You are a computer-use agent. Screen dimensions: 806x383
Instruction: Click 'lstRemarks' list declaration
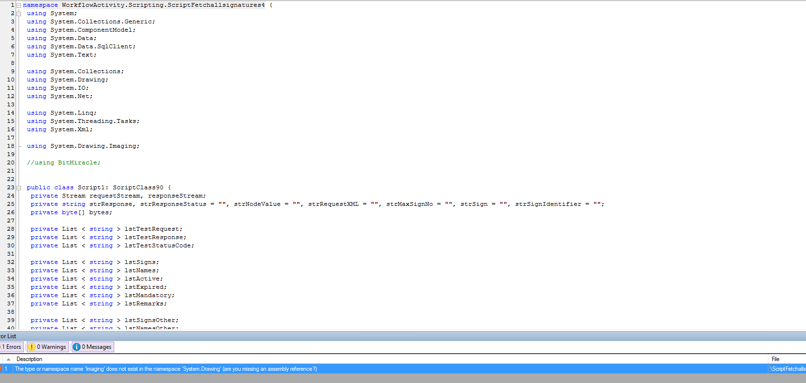(144, 304)
